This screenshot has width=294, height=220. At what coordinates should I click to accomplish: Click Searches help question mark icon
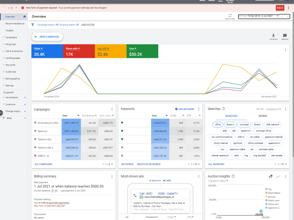pos(223,109)
